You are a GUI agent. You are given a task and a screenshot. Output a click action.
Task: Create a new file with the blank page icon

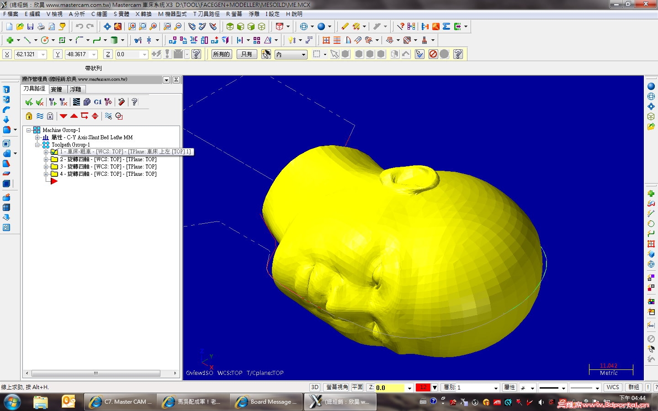tap(9, 26)
